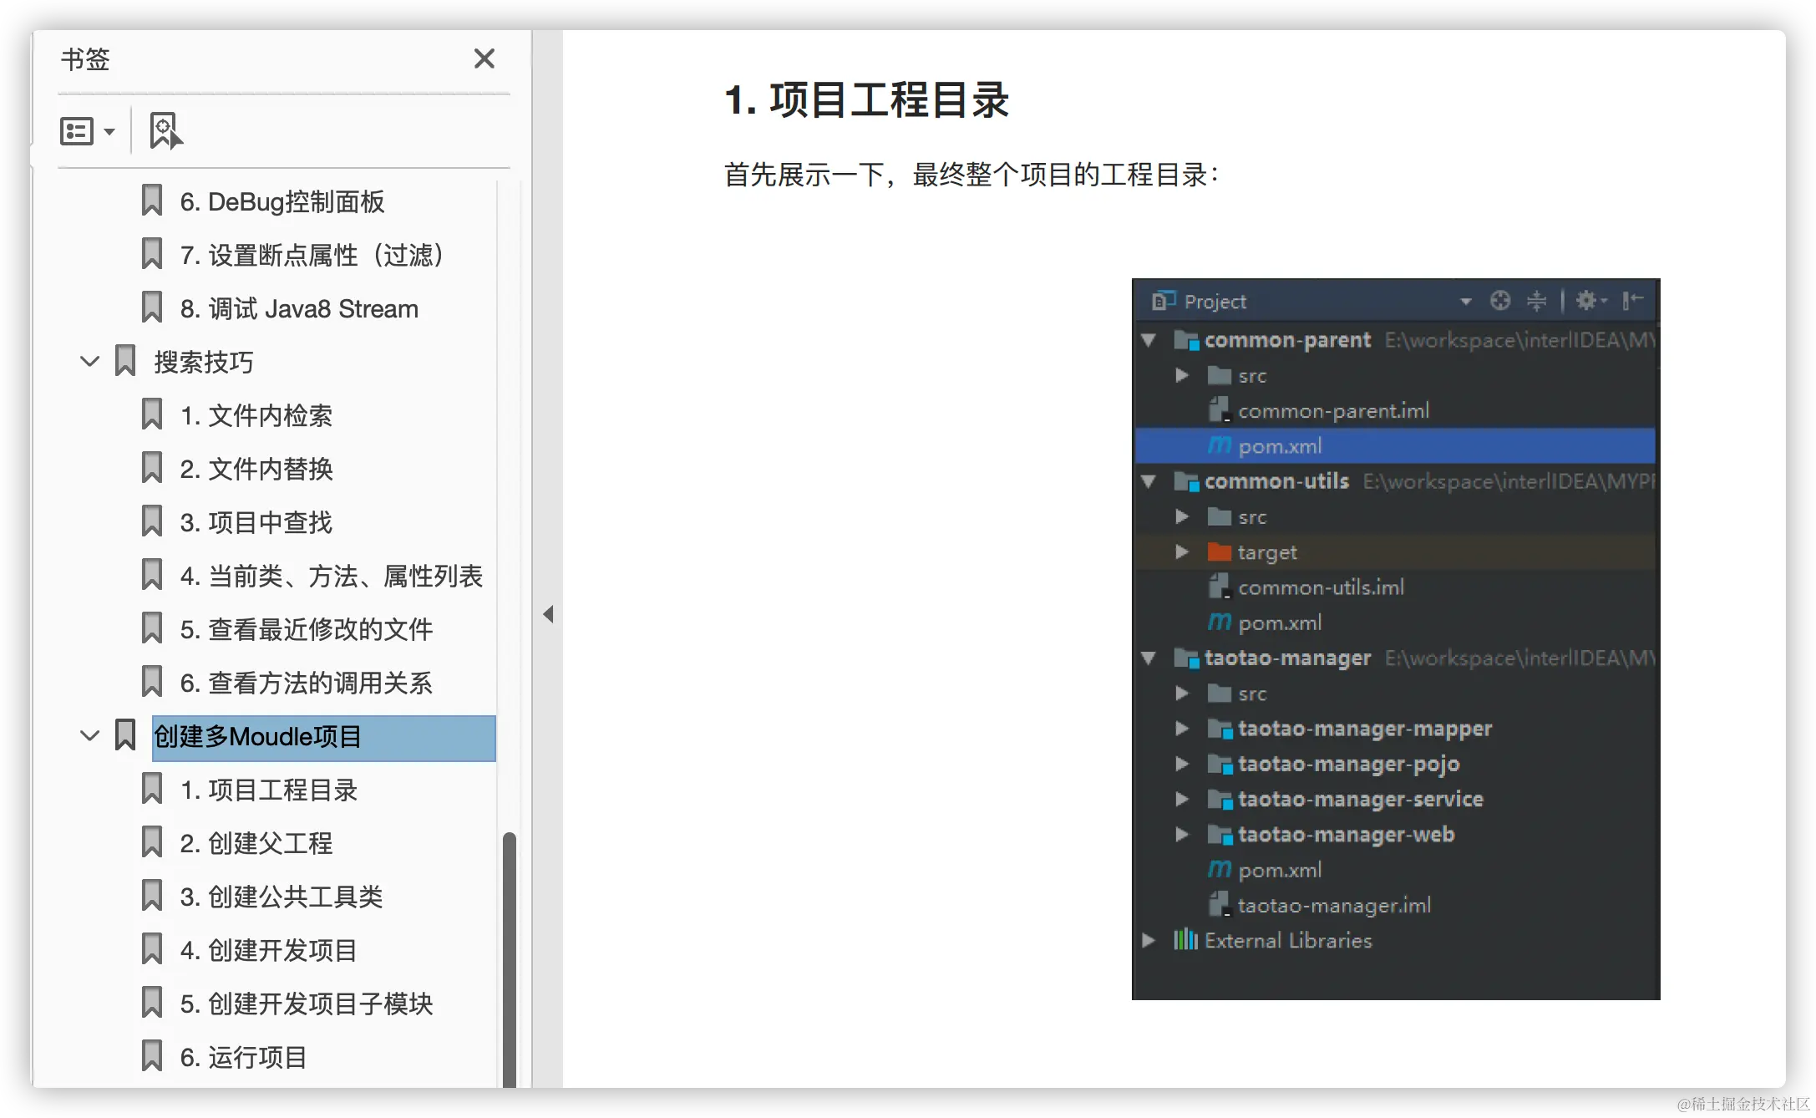Open bookmark 8. 调试 Java8 Stream
The height and width of the screenshot is (1118, 1816).
(299, 309)
